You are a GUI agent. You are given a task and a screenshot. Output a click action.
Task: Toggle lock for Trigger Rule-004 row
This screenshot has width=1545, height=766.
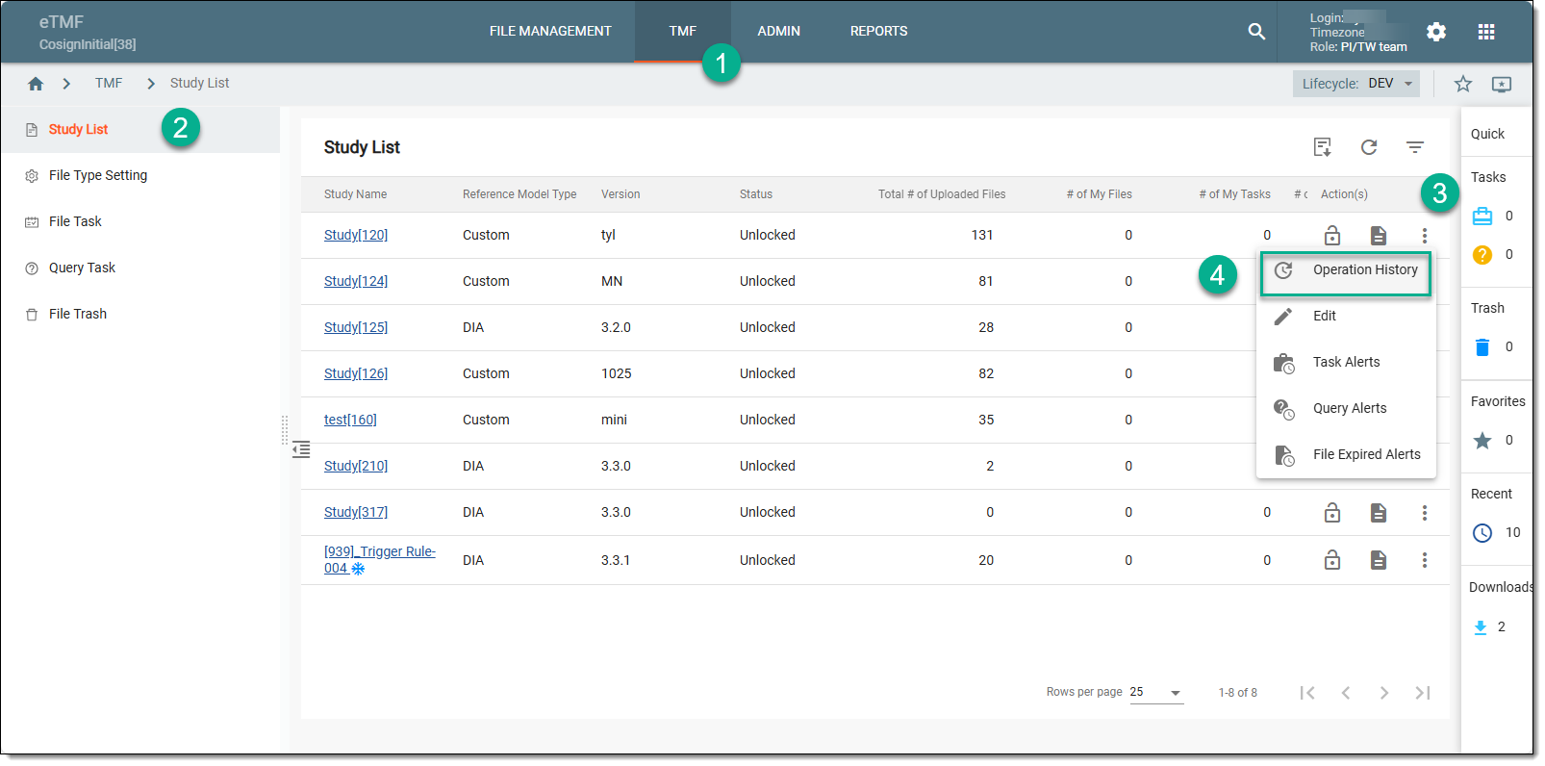(x=1332, y=560)
